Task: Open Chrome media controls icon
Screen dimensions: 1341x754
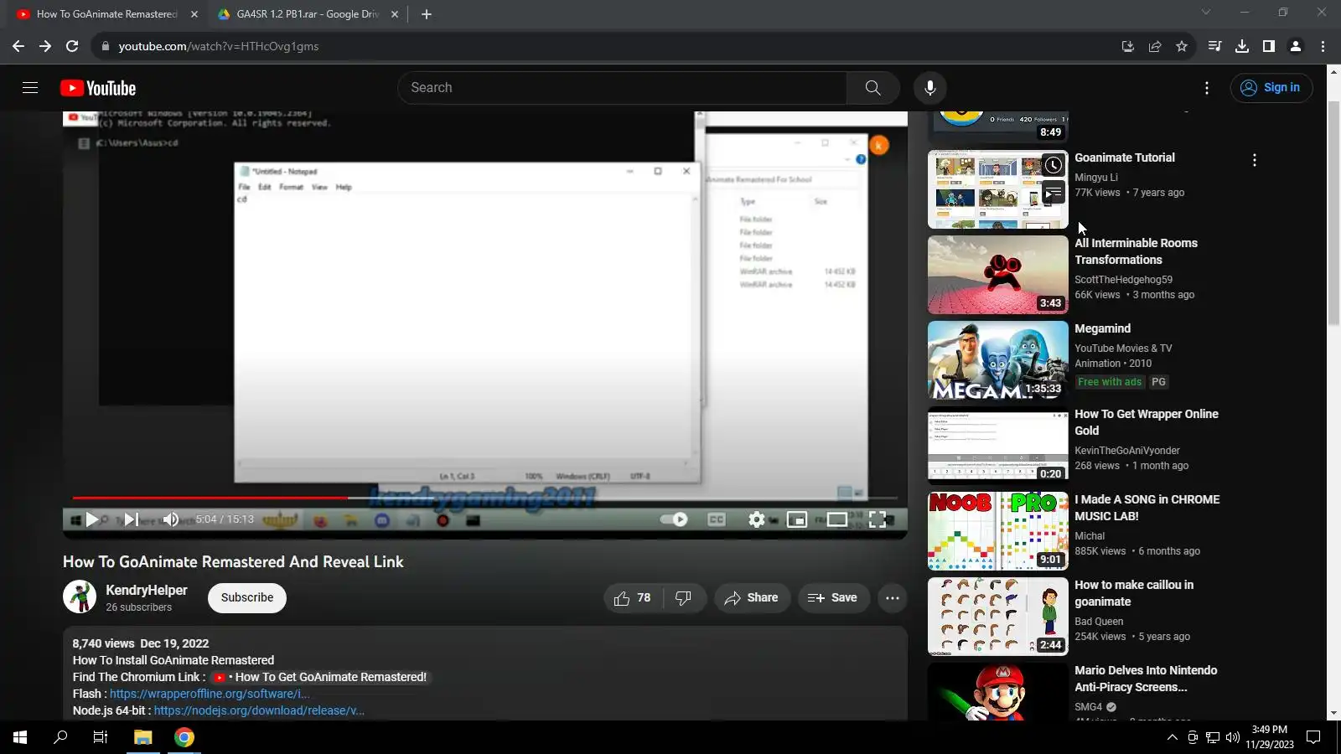Action: [x=1214, y=46]
